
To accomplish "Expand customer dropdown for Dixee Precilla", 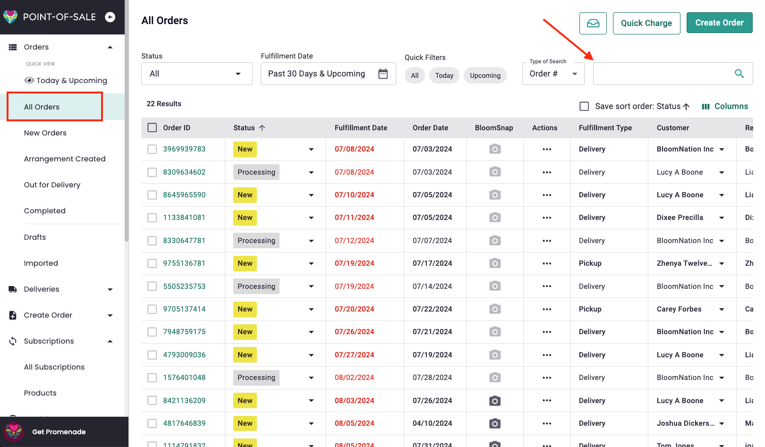I will [x=722, y=218].
